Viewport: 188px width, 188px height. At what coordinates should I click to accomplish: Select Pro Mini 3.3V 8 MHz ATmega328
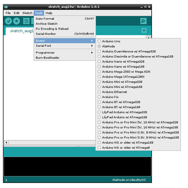(138, 132)
